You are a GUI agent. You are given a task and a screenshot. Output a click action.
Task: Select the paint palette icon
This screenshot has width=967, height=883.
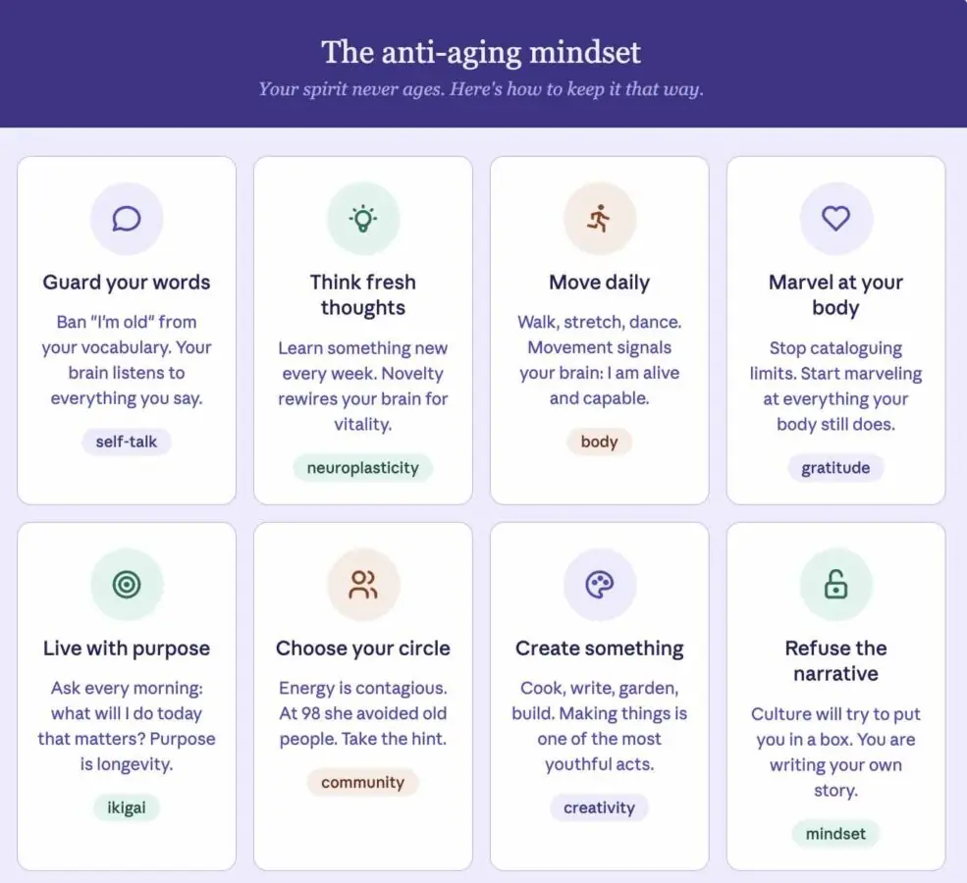pyautogui.click(x=600, y=584)
